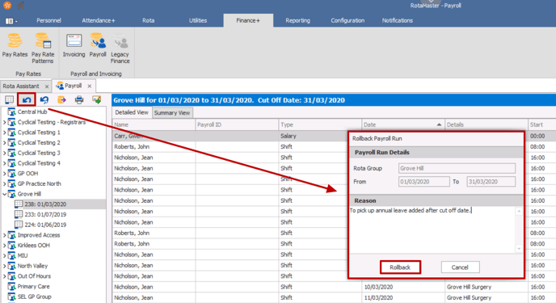Sort by the Payroll ID column header
The height and width of the screenshot is (303, 556).
coord(237,124)
